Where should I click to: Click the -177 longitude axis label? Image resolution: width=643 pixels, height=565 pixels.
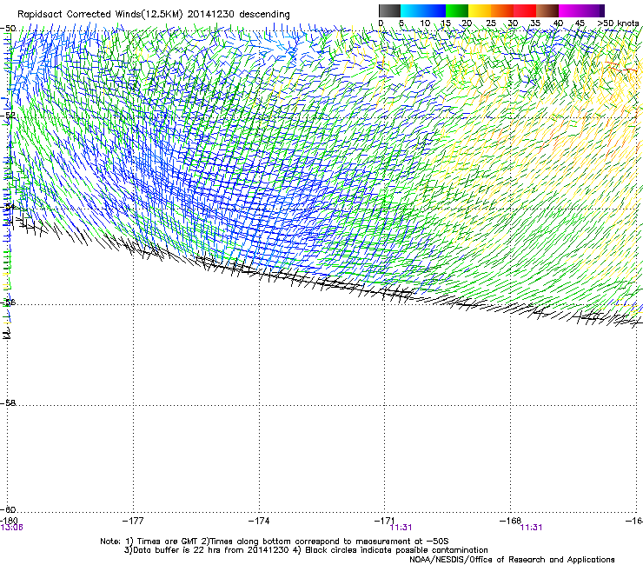[133, 521]
